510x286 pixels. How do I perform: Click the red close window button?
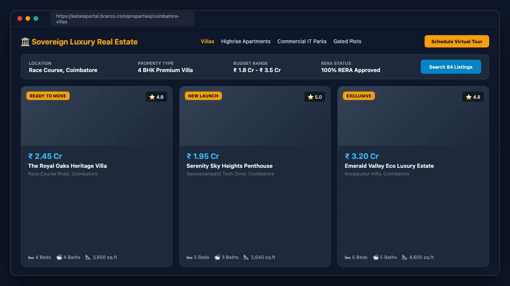coord(20,19)
